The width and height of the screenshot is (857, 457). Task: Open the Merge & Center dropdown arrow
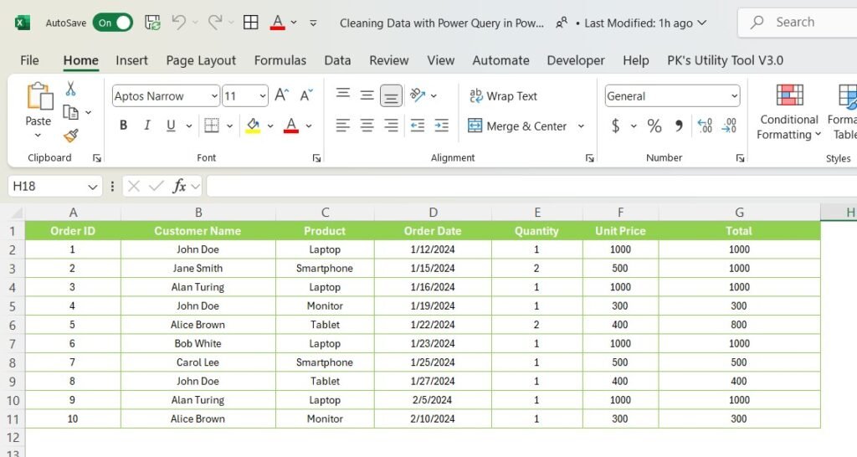point(581,126)
